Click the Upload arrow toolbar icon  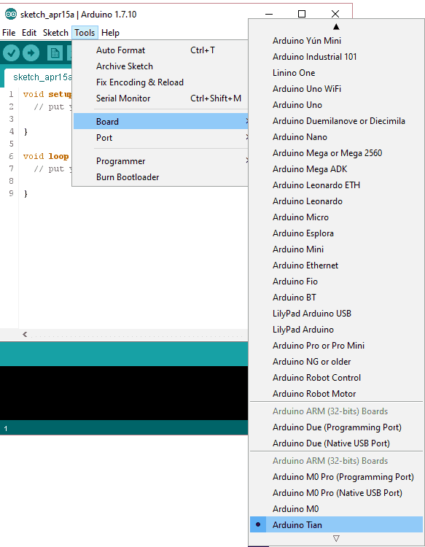31,53
